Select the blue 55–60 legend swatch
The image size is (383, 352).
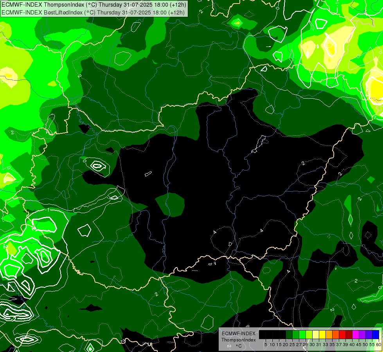pos(376,334)
